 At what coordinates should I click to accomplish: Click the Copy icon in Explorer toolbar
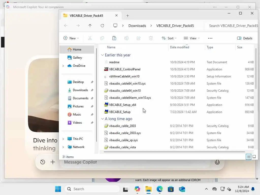[102, 38]
